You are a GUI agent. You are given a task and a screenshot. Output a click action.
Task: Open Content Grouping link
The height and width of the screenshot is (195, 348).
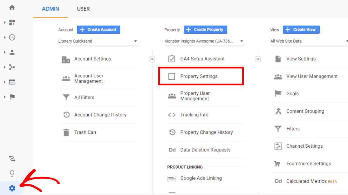point(305,111)
